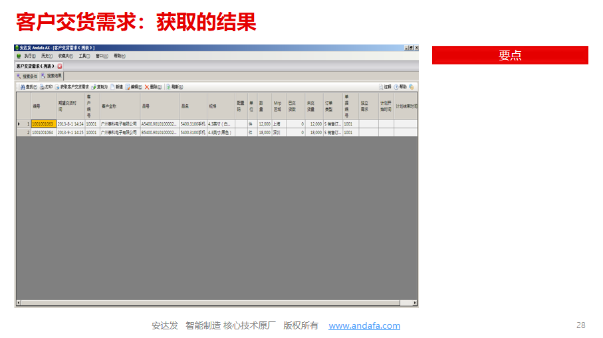Viewport: 603px width, 338px height.
Task: Open the 注释 (Notes) icon at right
Action: coord(381,87)
